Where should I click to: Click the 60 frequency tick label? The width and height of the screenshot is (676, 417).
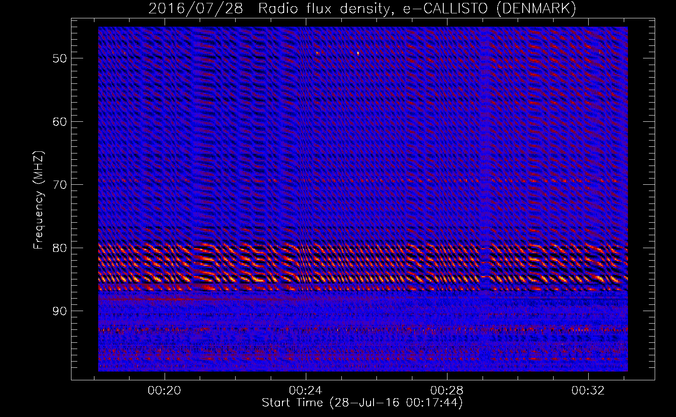pyautogui.click(x=60, y=122)
